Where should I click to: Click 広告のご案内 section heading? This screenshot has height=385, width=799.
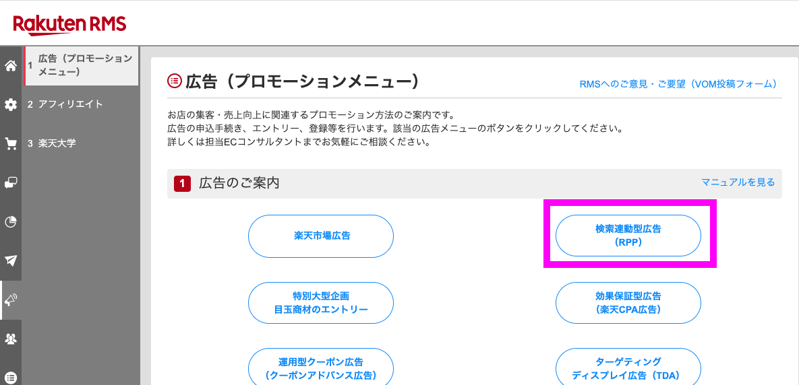pos(239,183)
